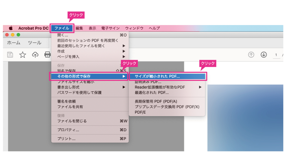Choose プリント... from File menu
This screenshot has height=158, width=286.
[90, 139]
